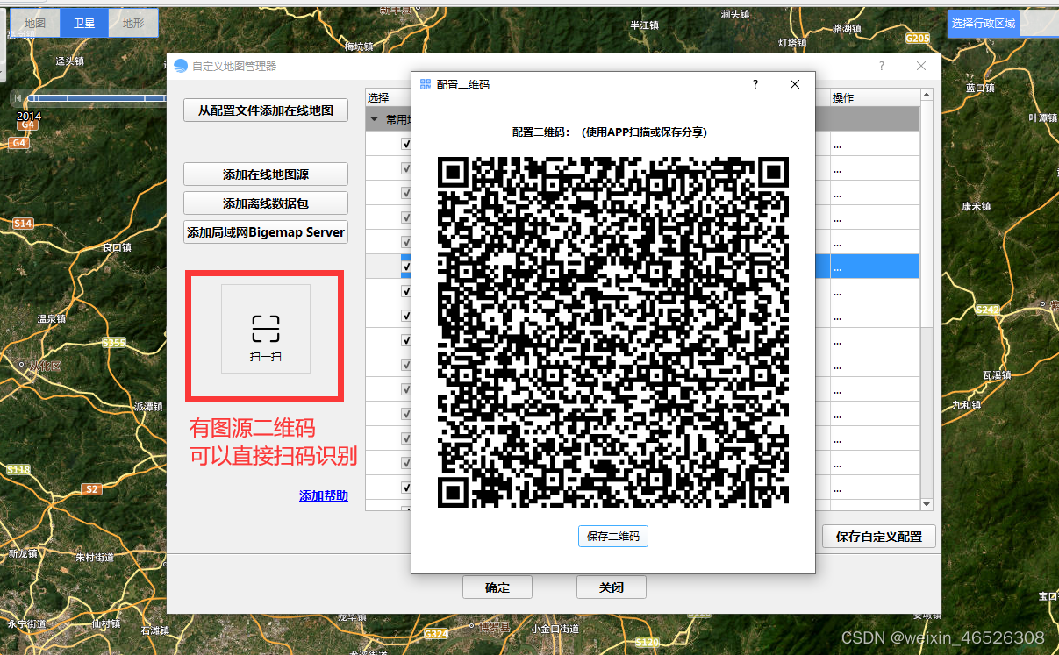Image resolution: width=1059 pixels, height=655 pixels.
Task: Click 保存自定义配置 button
Action: (x=879, y=536)
